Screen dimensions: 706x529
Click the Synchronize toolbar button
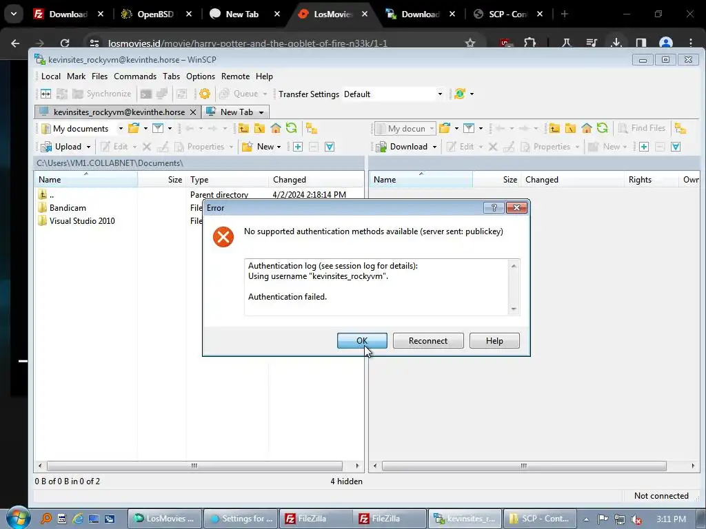pos(102,94)
